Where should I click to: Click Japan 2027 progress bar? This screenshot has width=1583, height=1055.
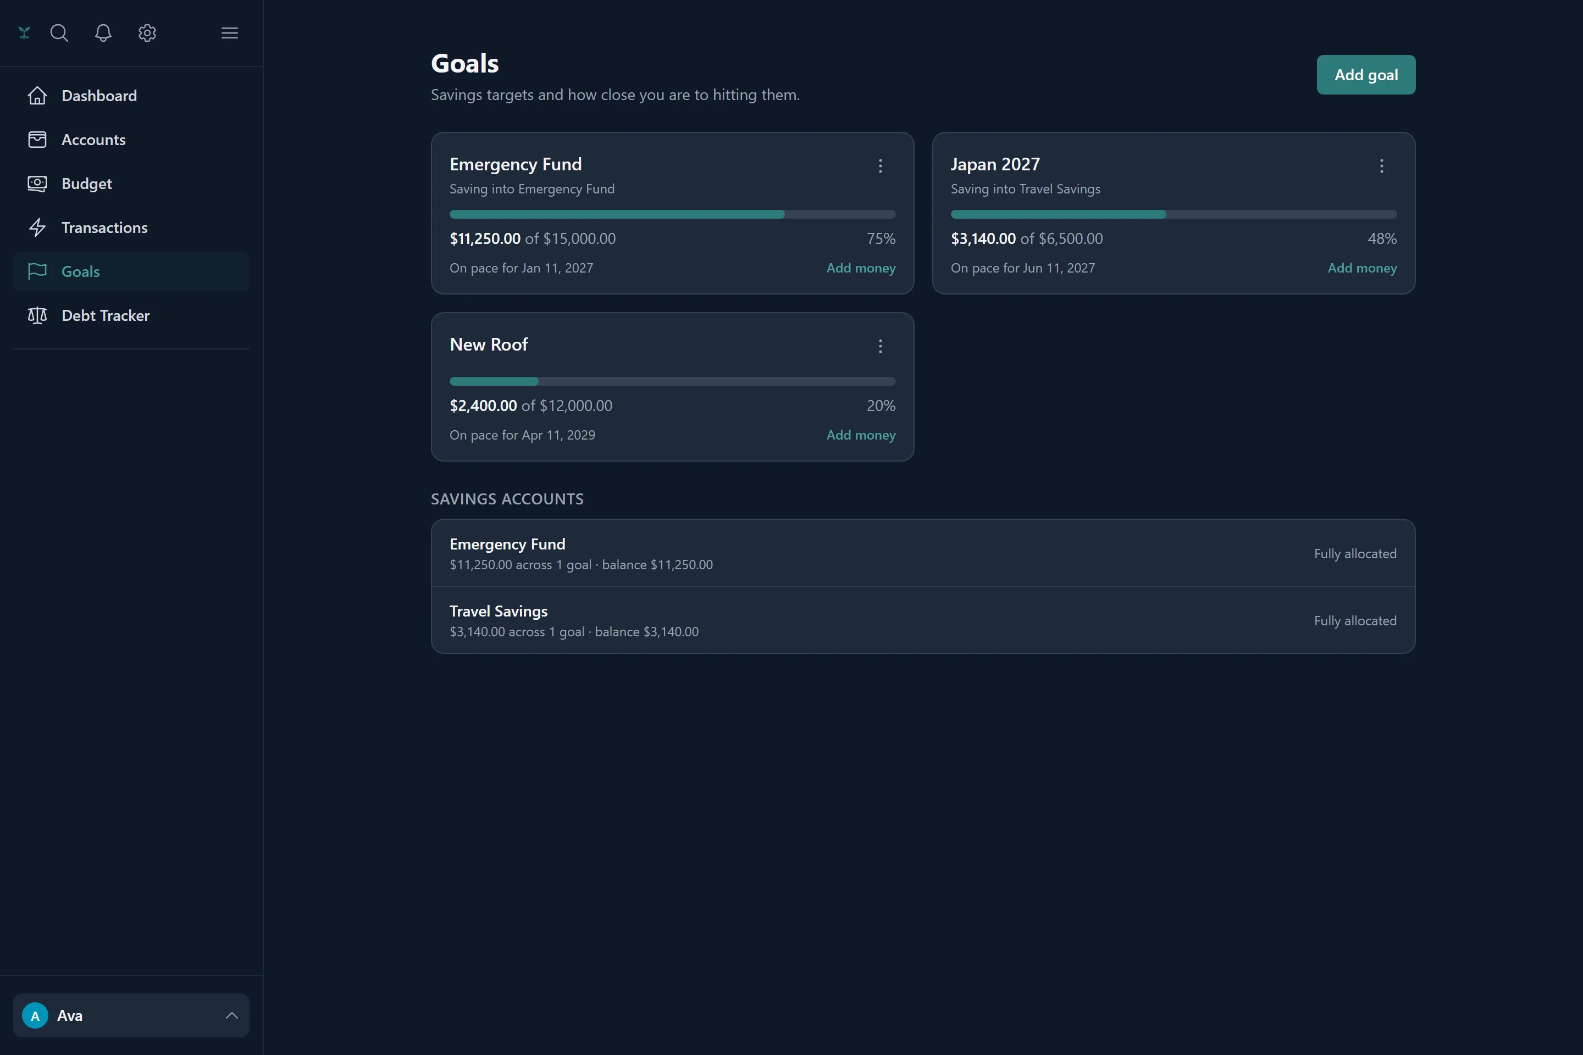tap(1174, 215)
